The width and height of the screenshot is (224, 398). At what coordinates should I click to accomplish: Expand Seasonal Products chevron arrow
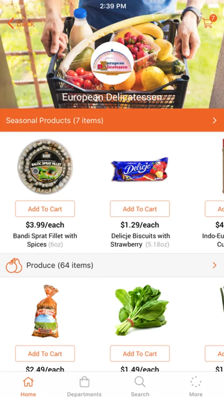coord(215,120)
